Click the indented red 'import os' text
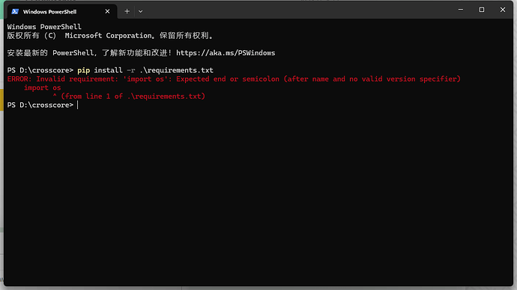The height and width of the screenshot is (290, 517). click(x=43, y=87)
